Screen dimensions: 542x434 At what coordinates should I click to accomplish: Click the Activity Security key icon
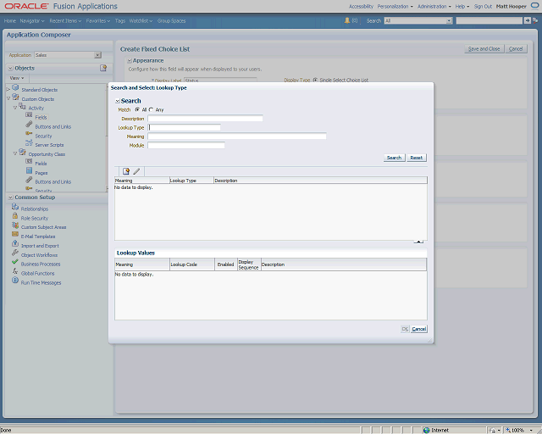29,134
